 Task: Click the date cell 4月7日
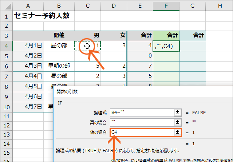(28, 107)
